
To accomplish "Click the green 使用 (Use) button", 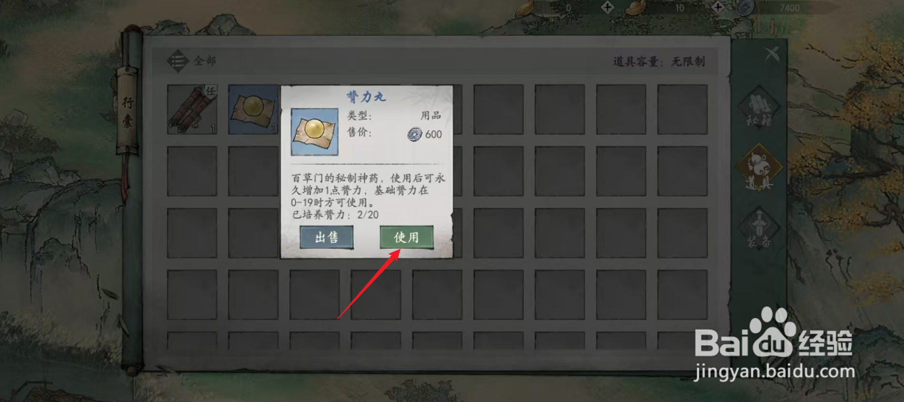I will pyautogui.click(x=406, y=237).
